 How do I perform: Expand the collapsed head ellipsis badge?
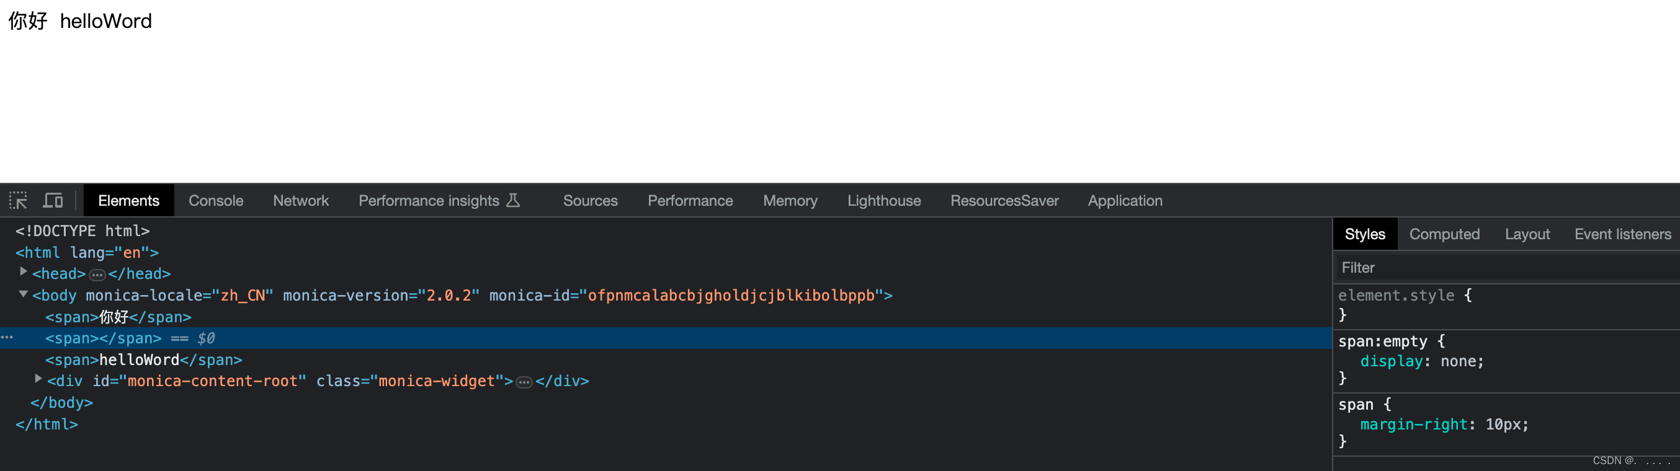pos(97,275)
